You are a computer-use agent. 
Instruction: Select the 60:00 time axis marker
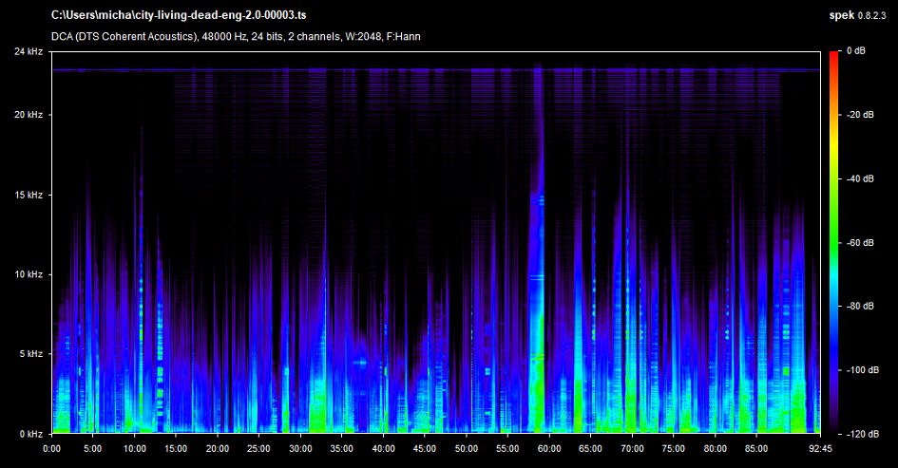548,448
